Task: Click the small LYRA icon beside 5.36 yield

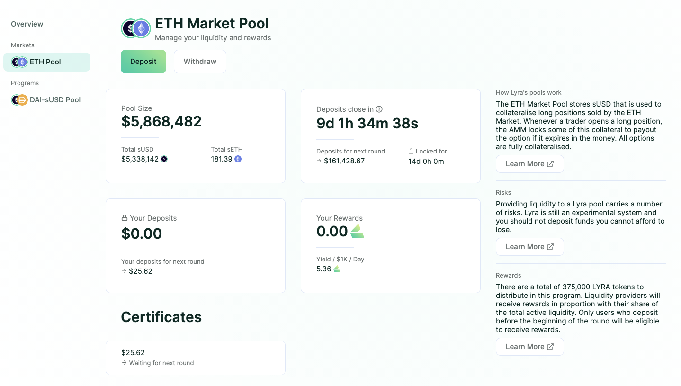Action: [x=337, y=269]
